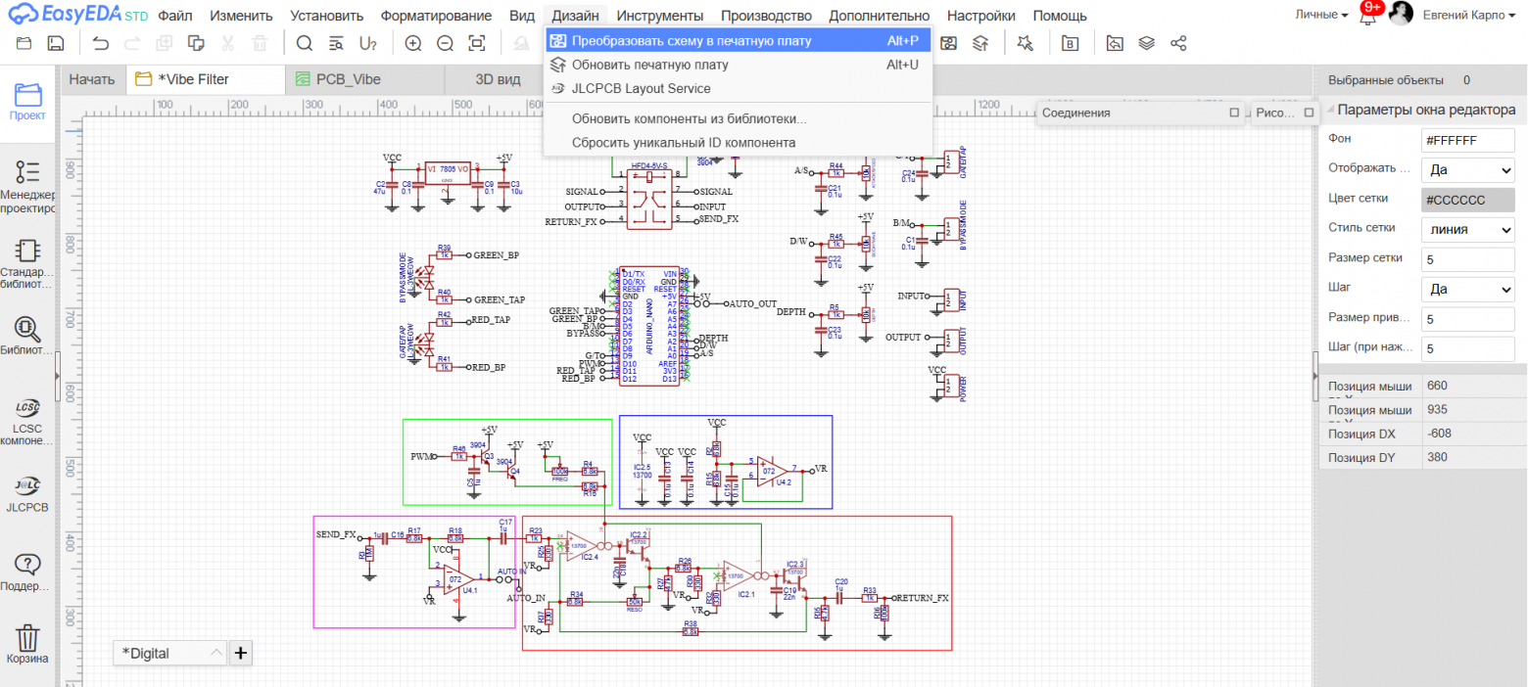Collapse the Параметры окна редактора section
1528x687 pixels.
[1329, 111]
